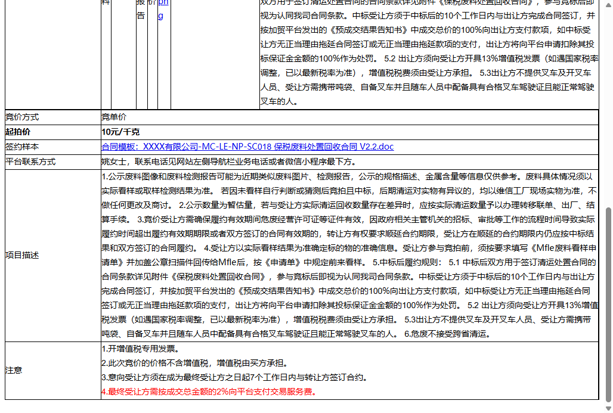
Task: Click the note 1.开增值税专用发票
Action: [141, 349]
